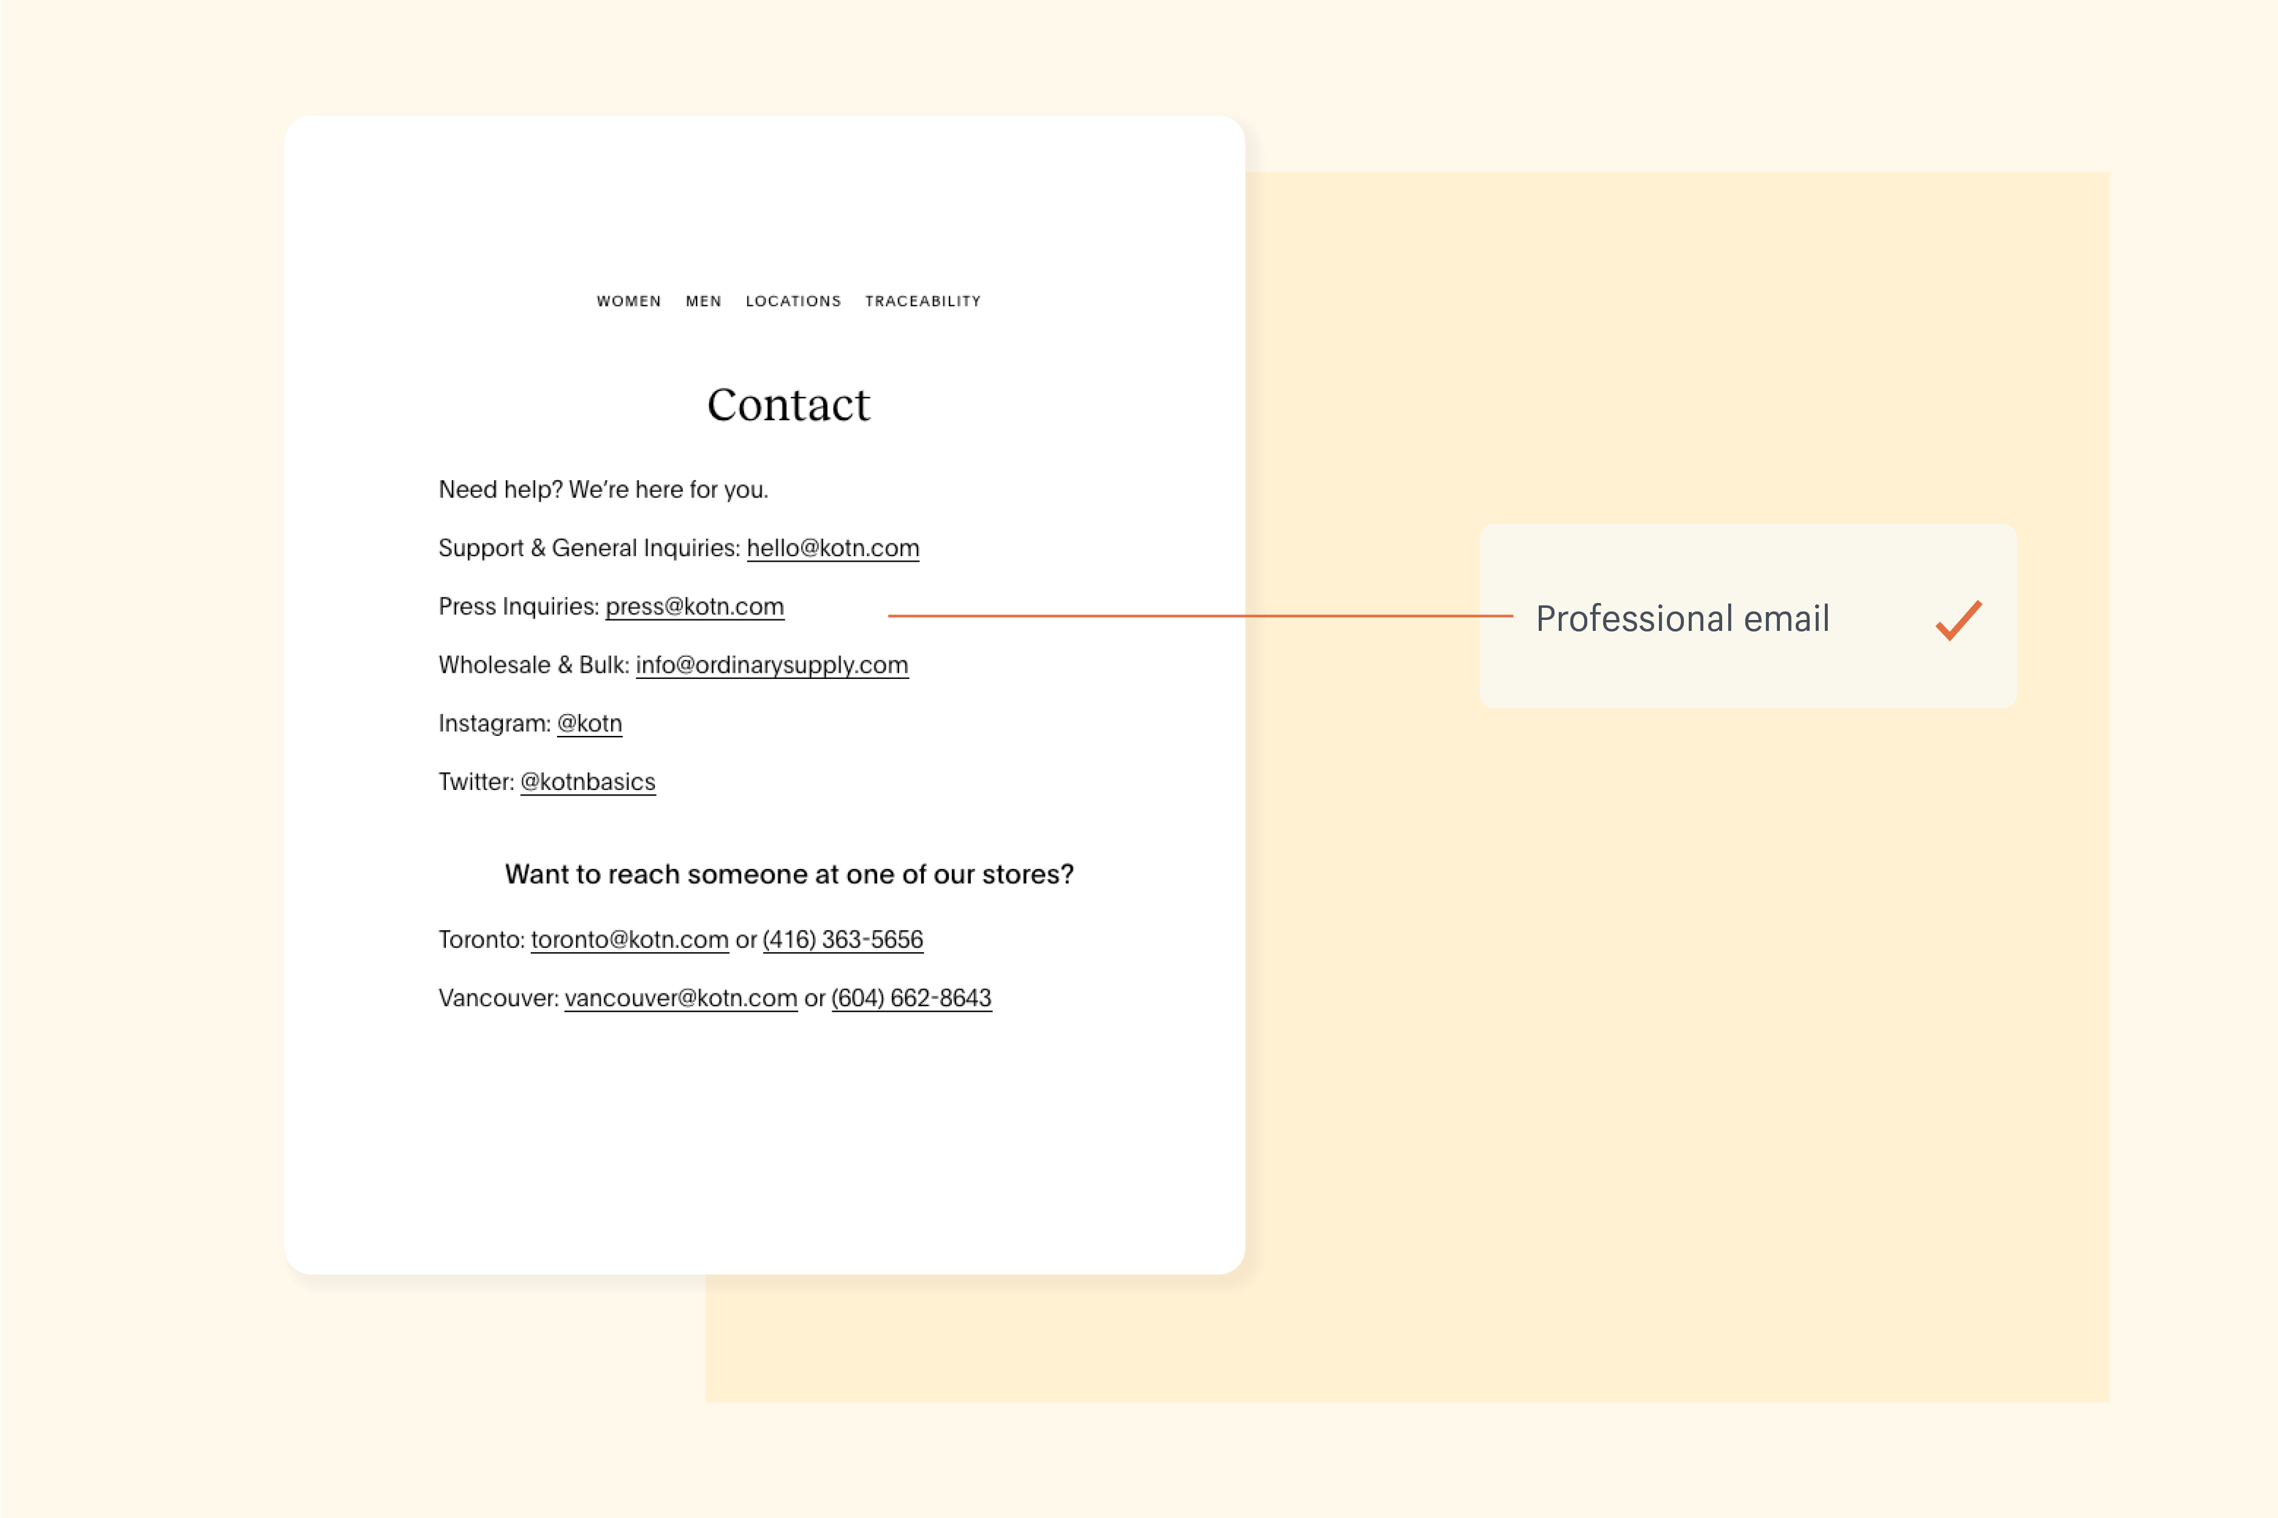Click the (604) 662-8643 Vancouver phone link
This screenshot has width=2278, height=1518.
point(910,998)
